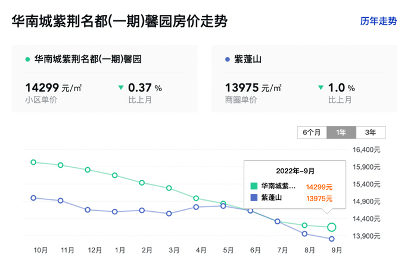The width and height of the screenshot is (417, 269).
Task: Select blue data point for 11月
Action: click(x=61, y=201)
